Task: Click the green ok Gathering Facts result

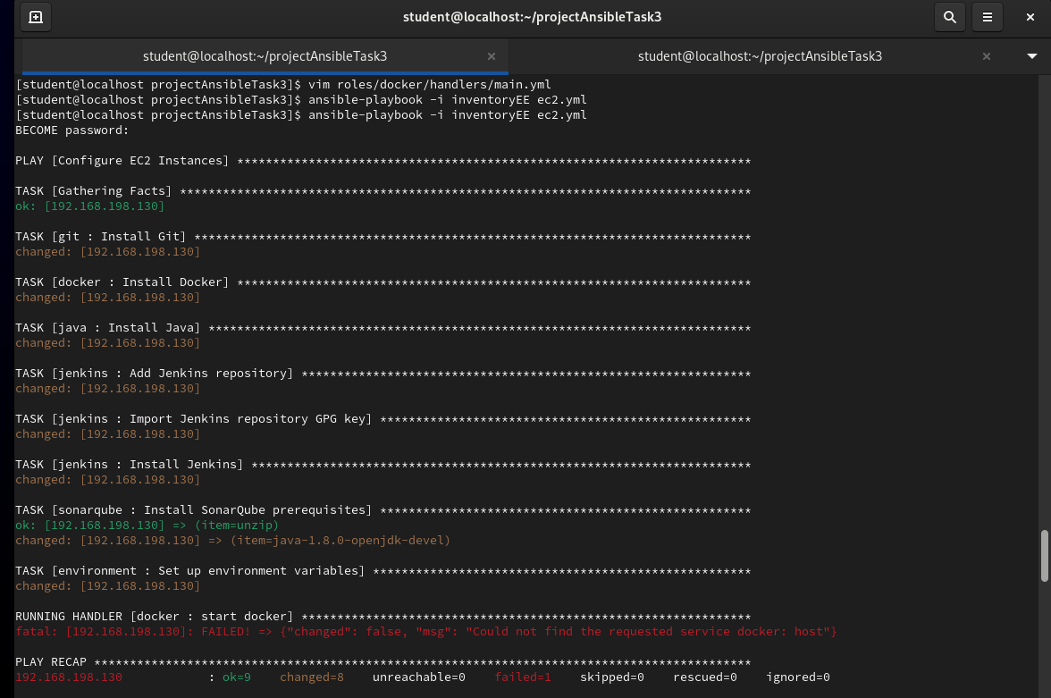Action: coord(89,206)
